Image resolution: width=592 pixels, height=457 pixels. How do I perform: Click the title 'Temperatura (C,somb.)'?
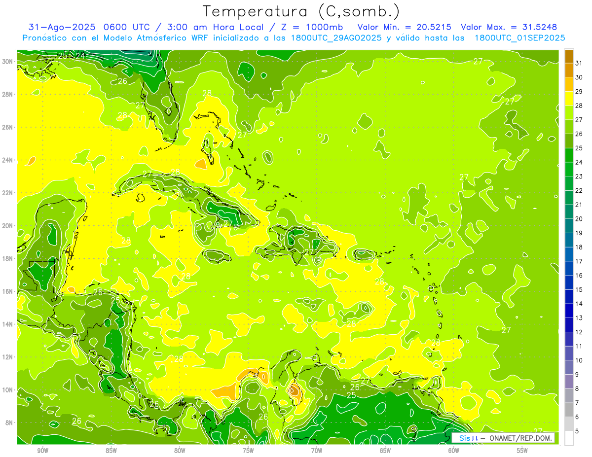[301, 11]
